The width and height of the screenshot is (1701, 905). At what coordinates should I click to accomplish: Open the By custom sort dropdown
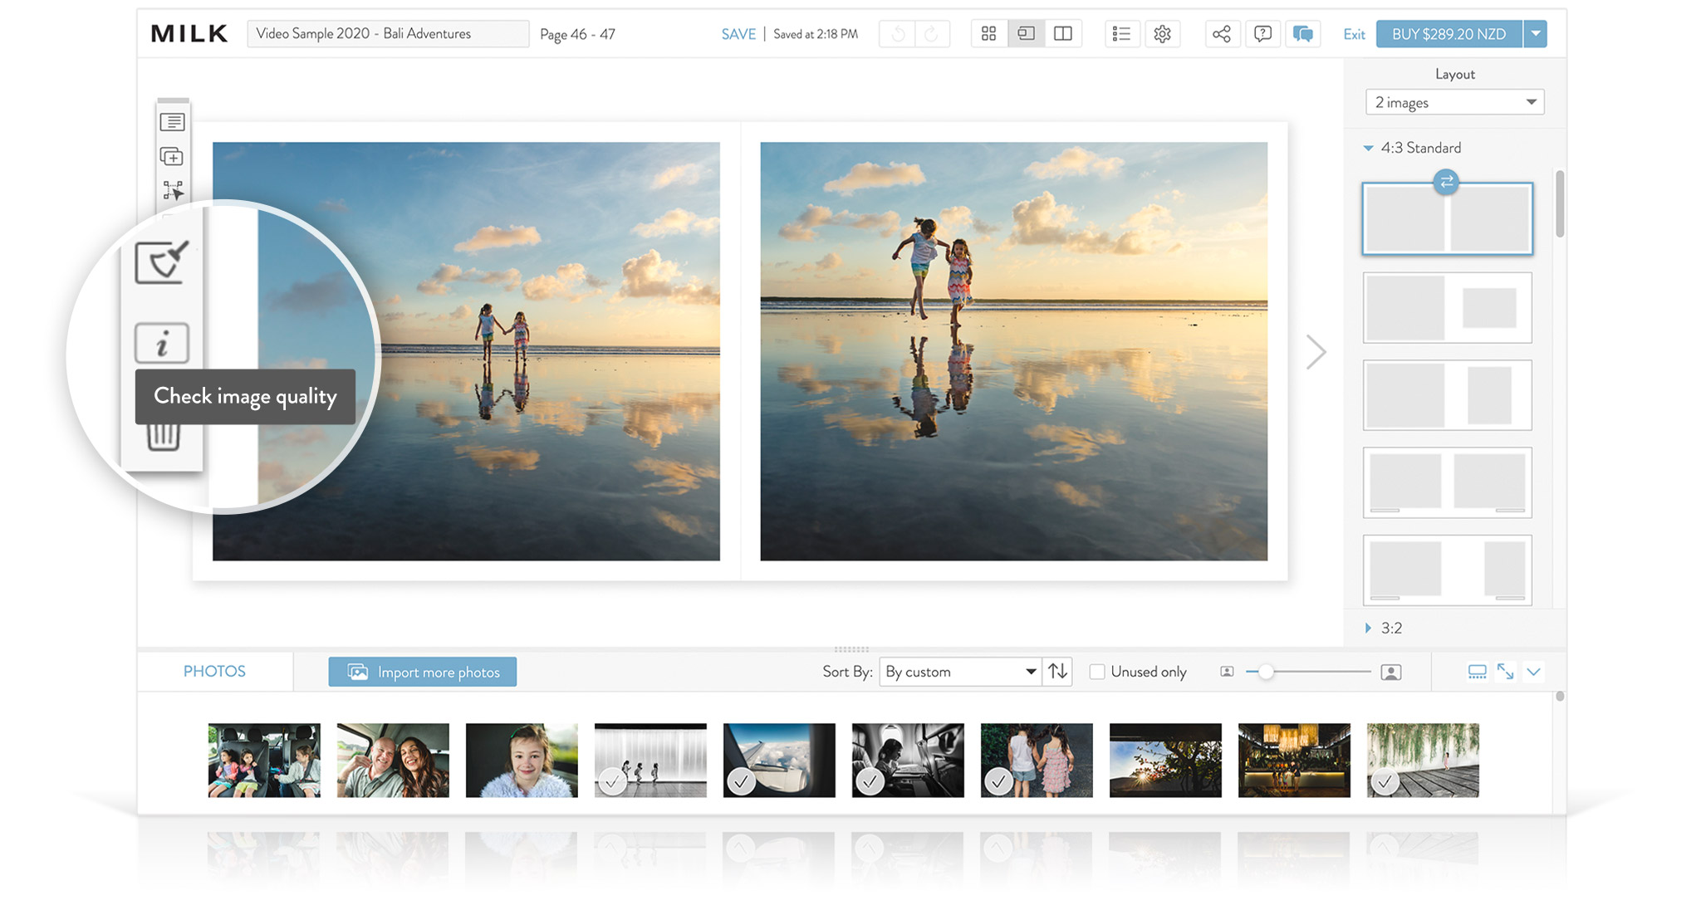coord(959,672)
